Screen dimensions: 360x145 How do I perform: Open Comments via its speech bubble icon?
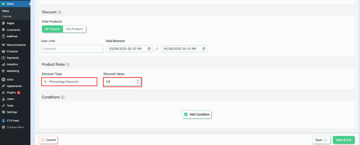(x=3, y=30)
